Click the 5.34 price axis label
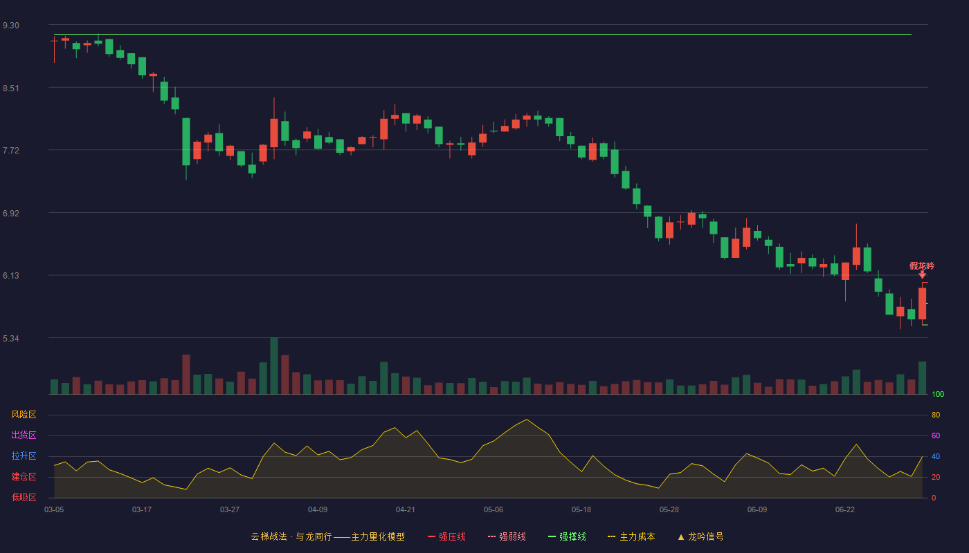The width and height of the screenshot is (969, 553). click(11, 339)
